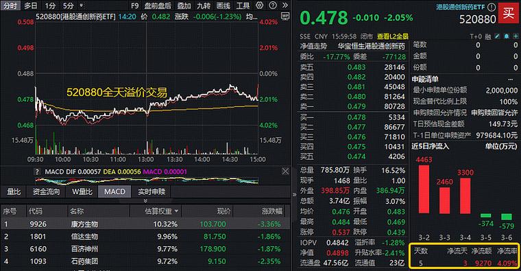Click the 涨停 limit-up price 0.537
Image resolution: width=521 pixels, height=271 pixels.
pyautogui.click(x=341, y=232)
